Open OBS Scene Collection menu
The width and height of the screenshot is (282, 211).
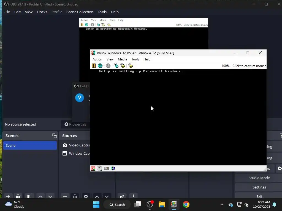80,12
